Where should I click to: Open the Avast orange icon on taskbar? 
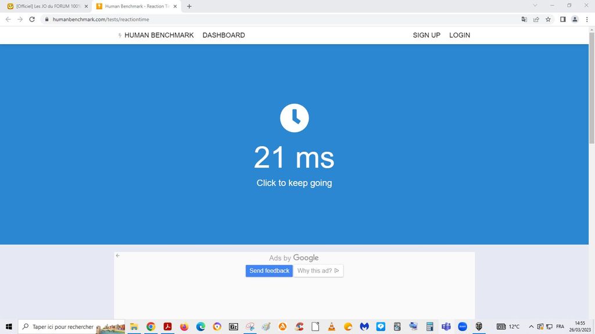point(282,326)
